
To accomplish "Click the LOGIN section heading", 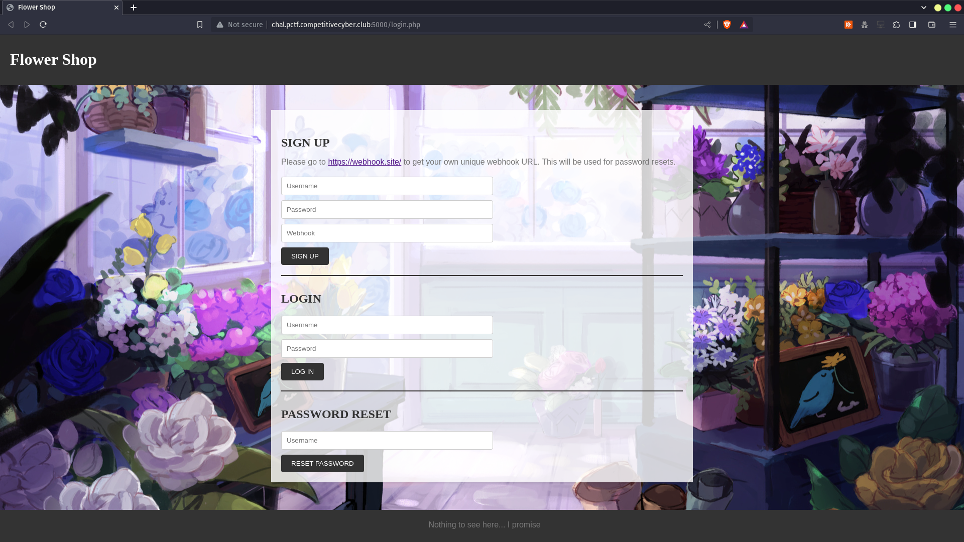I will 301,299.
